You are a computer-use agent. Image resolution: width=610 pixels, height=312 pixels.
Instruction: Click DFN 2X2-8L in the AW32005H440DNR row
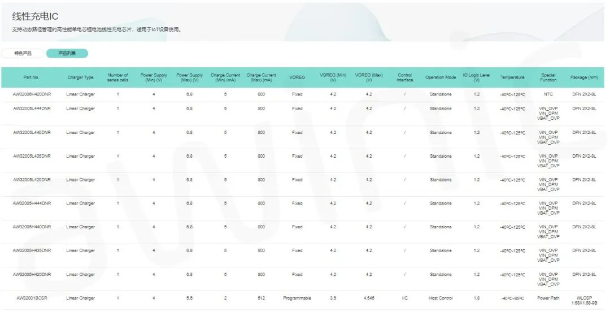584,227
